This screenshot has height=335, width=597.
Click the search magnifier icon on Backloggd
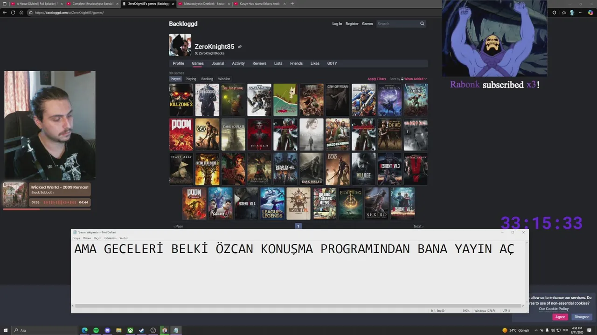(422, 24)
